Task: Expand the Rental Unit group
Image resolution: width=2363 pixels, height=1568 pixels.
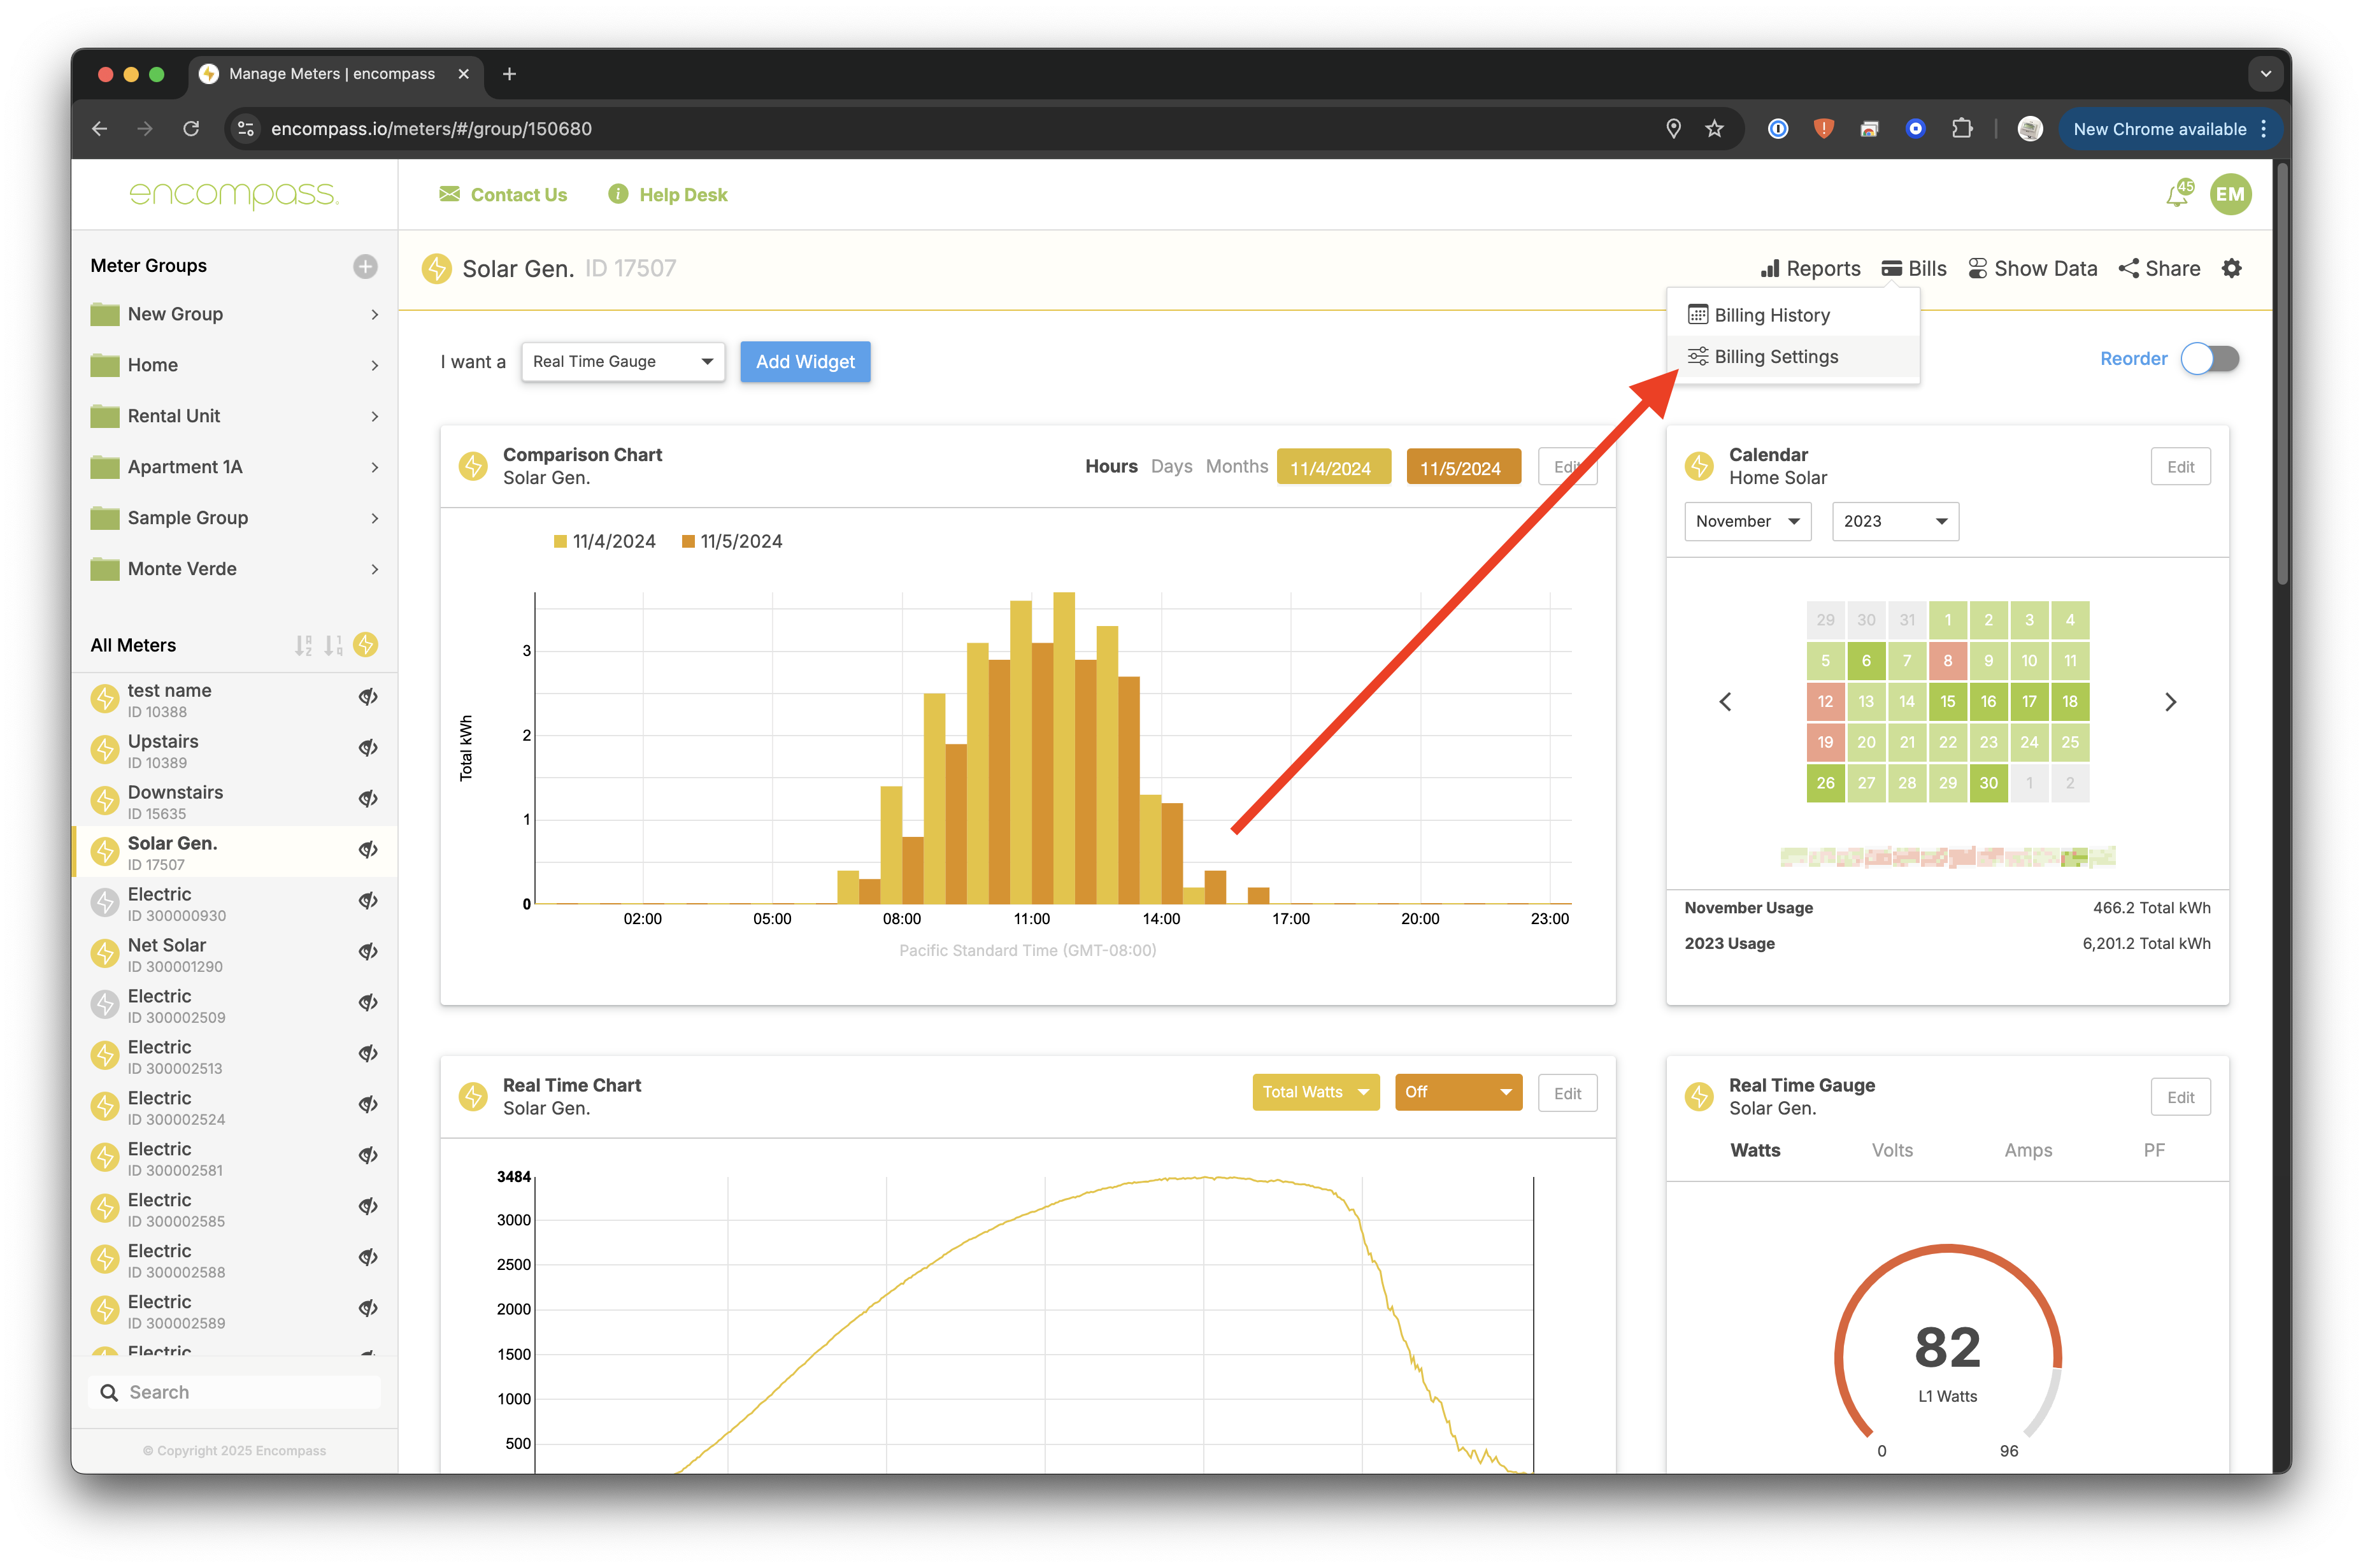Action: click(x=374, y=416)
